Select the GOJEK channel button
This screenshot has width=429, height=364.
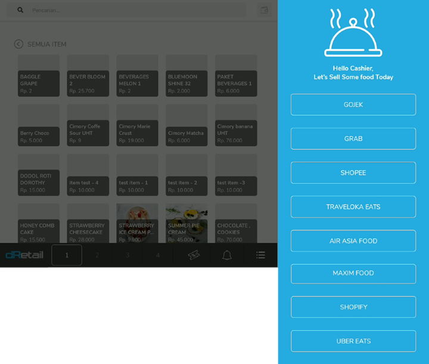coord(353,104)
